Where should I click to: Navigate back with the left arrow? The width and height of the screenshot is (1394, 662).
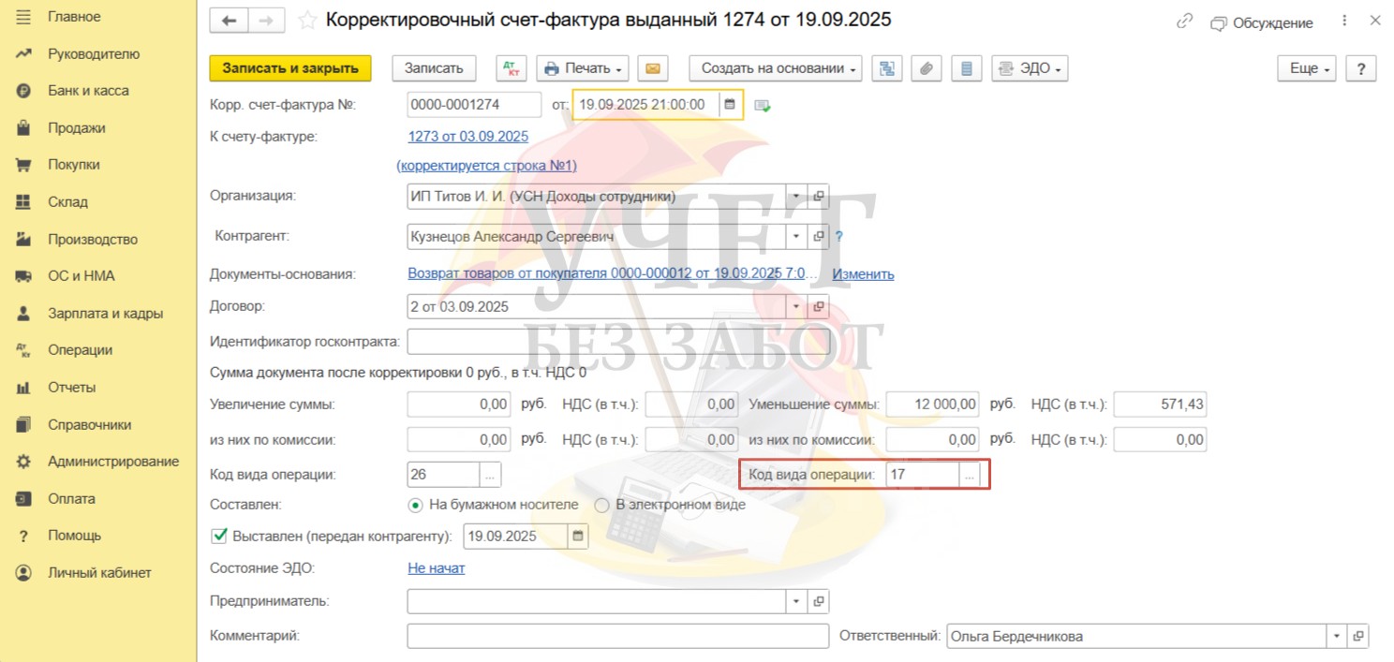click(229, 21)
